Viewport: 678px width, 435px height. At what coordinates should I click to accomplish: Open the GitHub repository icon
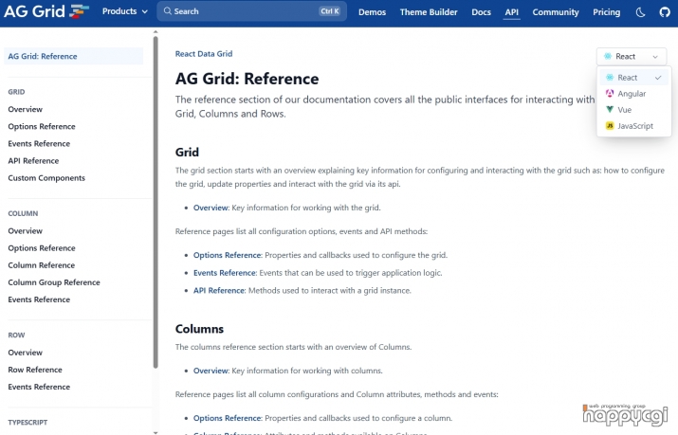point(664,12)
